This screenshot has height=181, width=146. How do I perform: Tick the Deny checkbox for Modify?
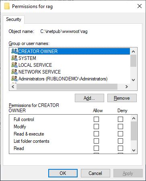(120, 126)
